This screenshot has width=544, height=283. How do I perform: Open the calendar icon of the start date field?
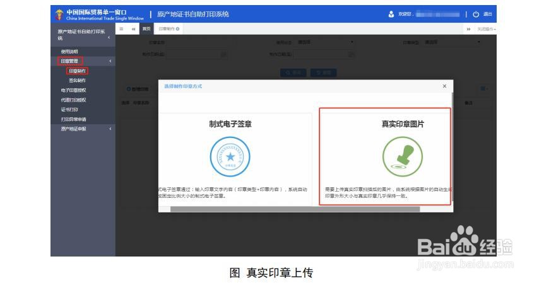224,54
